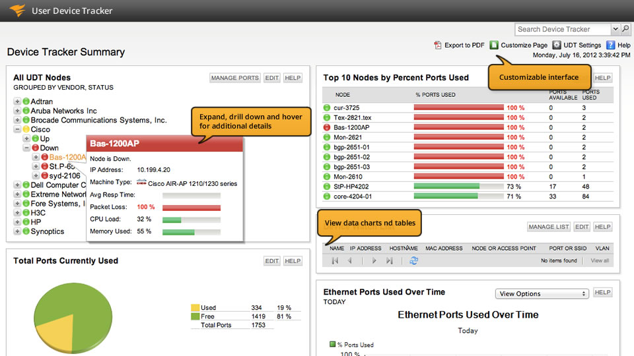Image resolution: width=634 pixels, height=356 pixels.
Task: Click the search magnifier icon
Action: pos(625,29)
